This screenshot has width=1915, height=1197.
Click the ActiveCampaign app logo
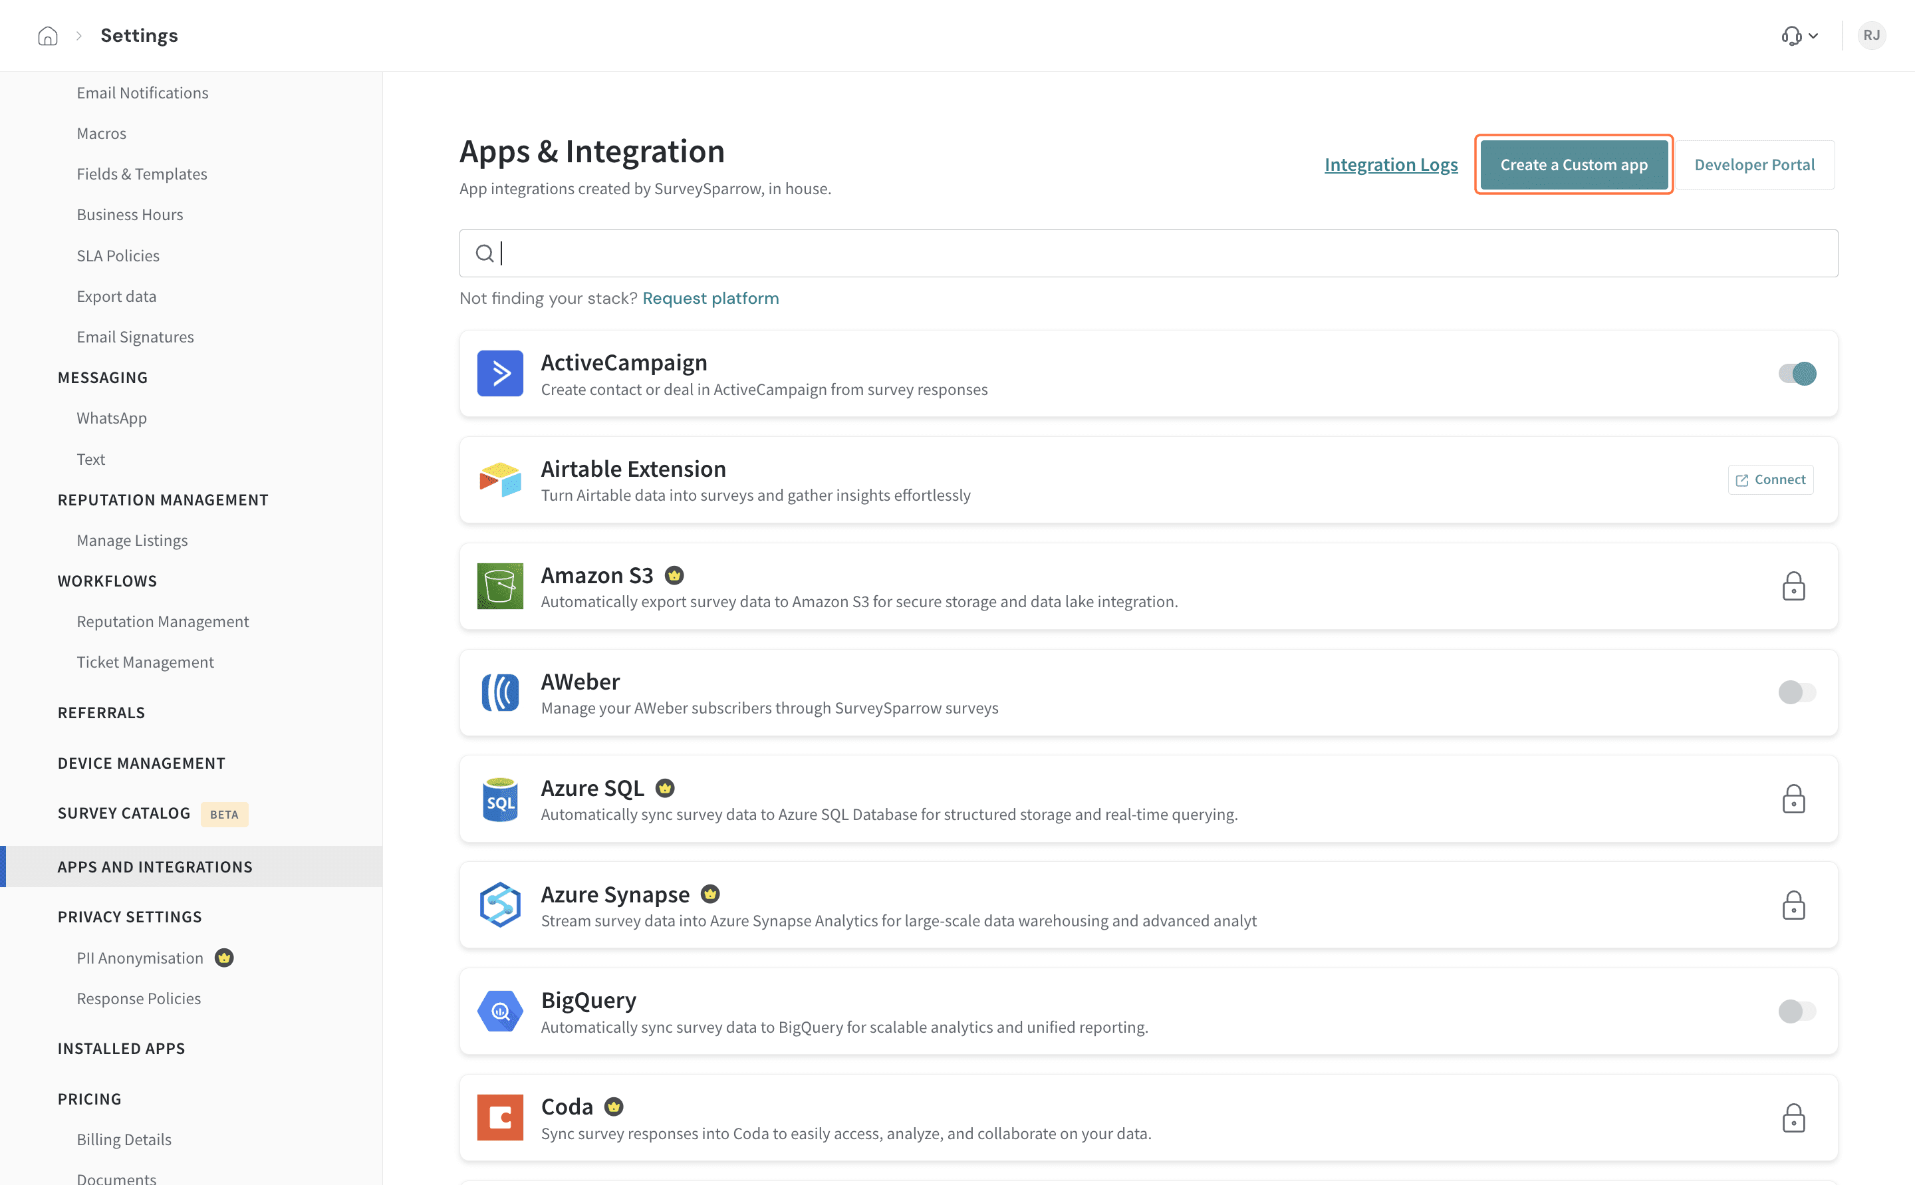(x=500, y=373)
